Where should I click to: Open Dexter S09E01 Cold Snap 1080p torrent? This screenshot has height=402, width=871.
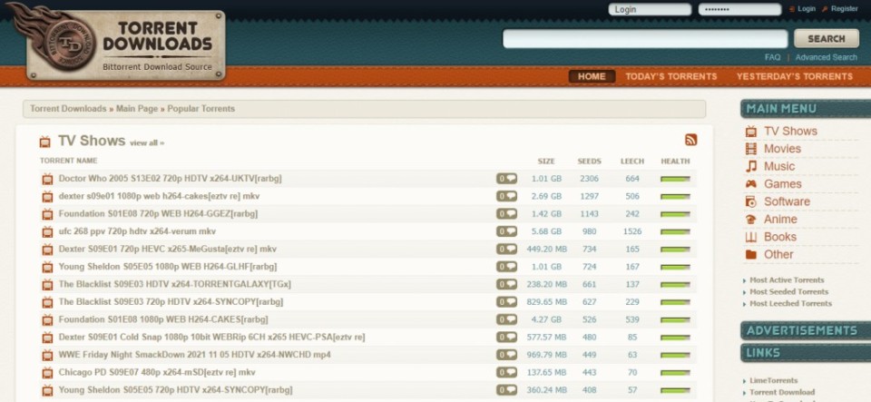click(211, 337)
